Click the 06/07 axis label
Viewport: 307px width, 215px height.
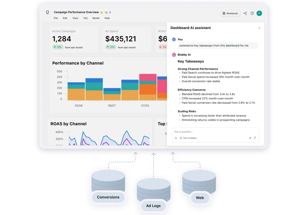pyautogui.click(x=112, y=106)
